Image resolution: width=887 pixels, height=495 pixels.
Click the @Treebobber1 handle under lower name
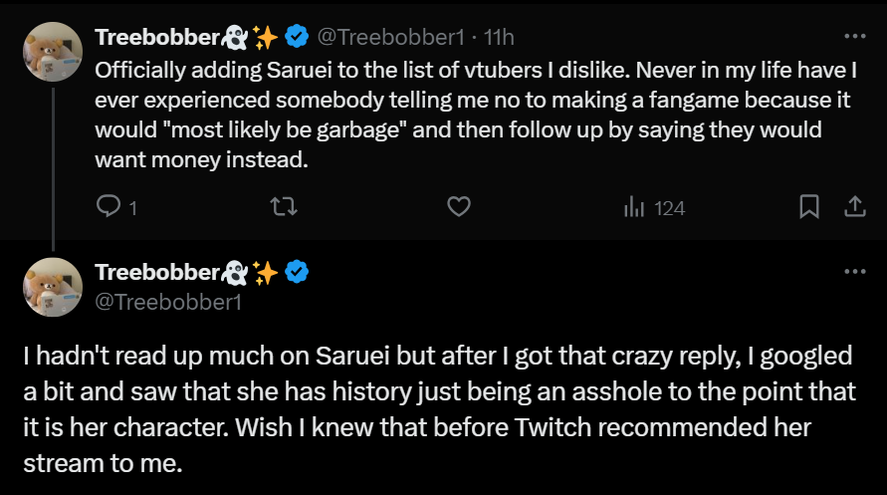click(x=168, y=301)
